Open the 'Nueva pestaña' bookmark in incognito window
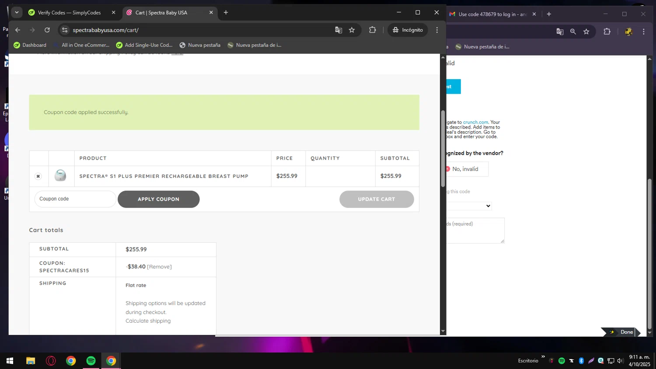This screenshot has width=656, height=369. pos(200,45)
